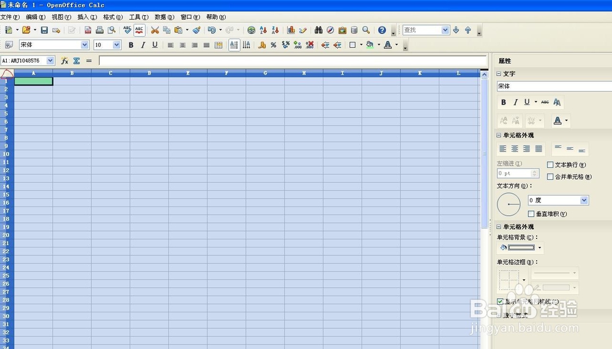
Task: Open Find & Replace binoculars icon
Action: pos(318,30)
